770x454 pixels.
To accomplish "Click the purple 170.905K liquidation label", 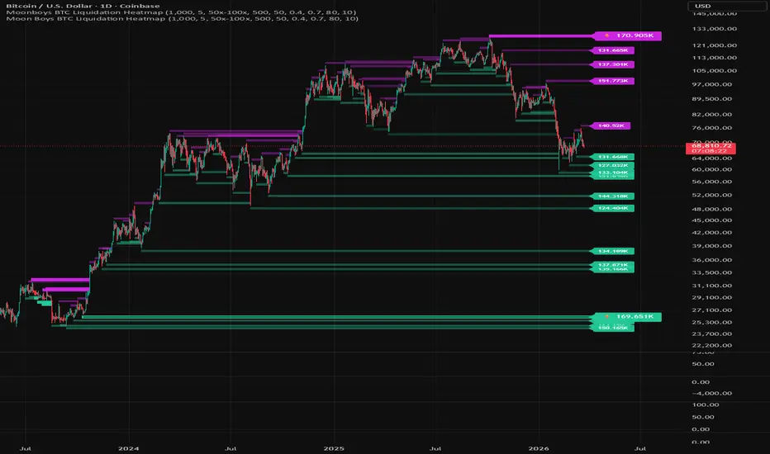I will coord(628,35).
